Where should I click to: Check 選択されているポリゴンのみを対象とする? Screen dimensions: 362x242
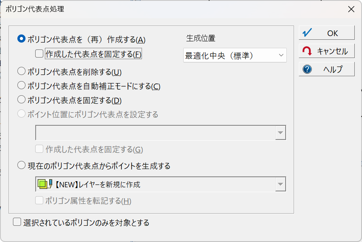tap(17, 222)
